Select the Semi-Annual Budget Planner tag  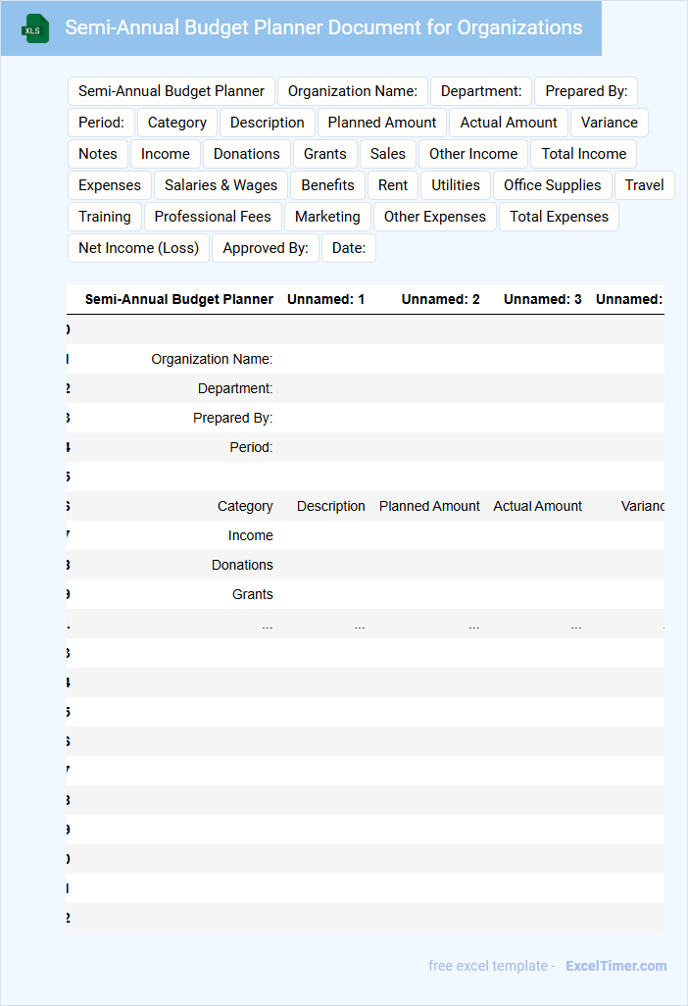point(172,91)
